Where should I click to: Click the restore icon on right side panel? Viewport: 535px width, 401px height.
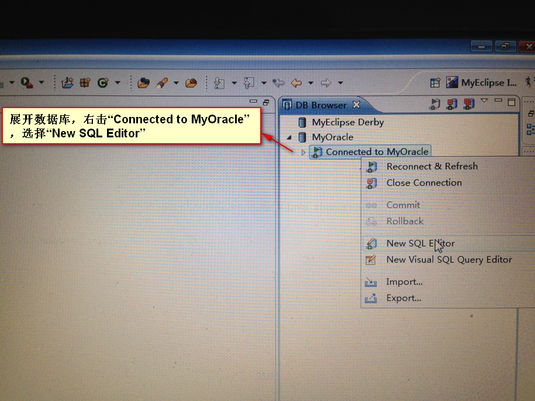[x=530, y=113]
